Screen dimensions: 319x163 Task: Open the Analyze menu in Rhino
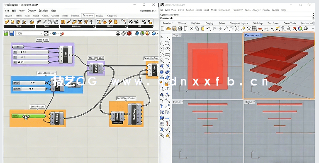coord(256,10)
